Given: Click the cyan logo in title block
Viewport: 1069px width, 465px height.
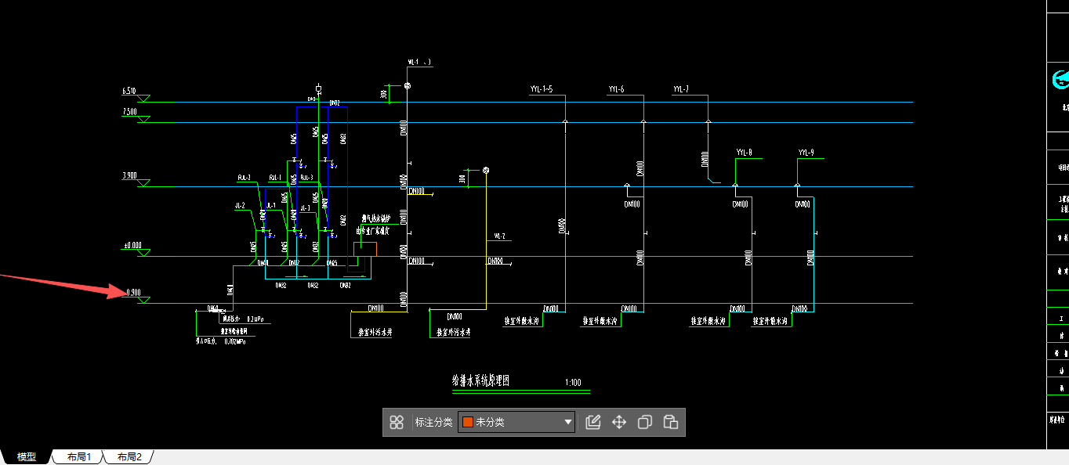Looking at the screenshot, I should click(1060, 79).
